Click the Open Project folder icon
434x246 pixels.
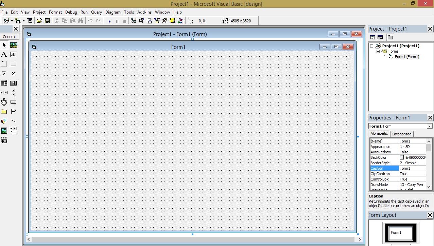(x=39, y=21)
